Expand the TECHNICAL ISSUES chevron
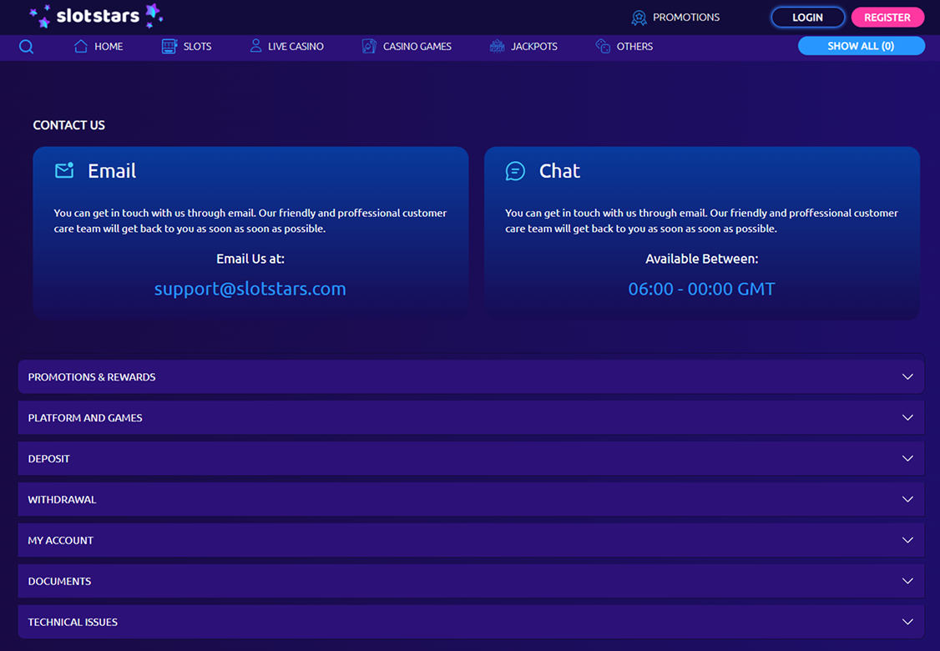This screenshot has width=940, height=651. (907, 622)
